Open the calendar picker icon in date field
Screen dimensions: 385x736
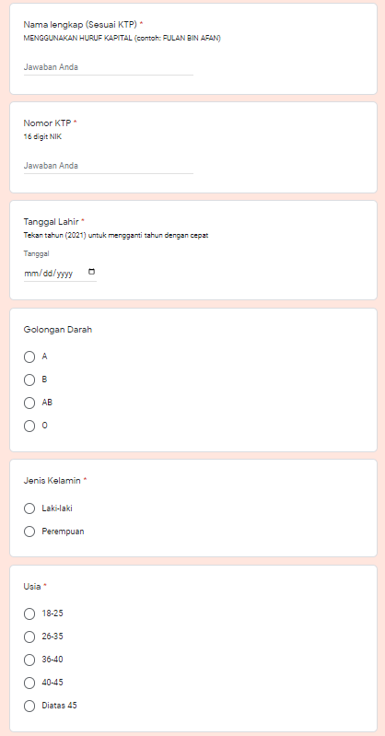click(x=91, y=272)
